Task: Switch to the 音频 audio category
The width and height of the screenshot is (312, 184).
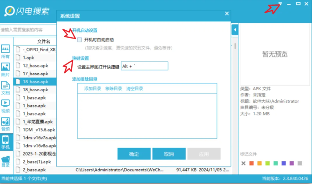Action: point(5,124)
